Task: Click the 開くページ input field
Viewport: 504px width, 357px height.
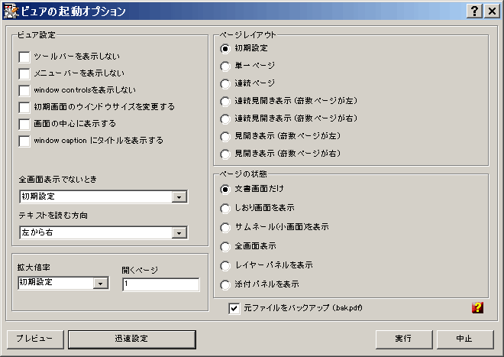Action: point(160,284)
